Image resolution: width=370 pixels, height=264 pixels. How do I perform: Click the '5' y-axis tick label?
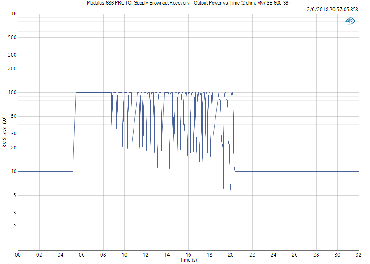coord(15,195)
